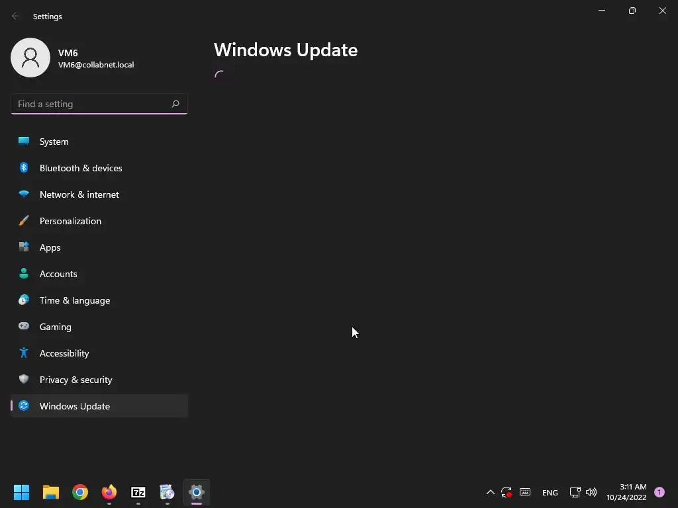Select Time & language
678x508 pixels.
coord(99,300)
